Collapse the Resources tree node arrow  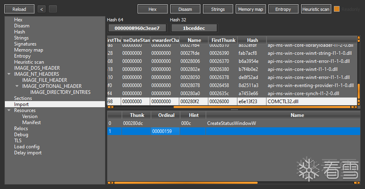9,110
